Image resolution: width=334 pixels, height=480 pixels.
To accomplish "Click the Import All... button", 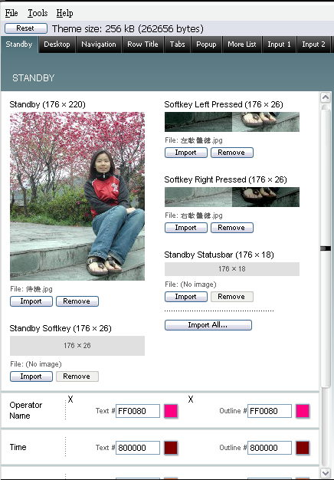I will click(208, 325).
